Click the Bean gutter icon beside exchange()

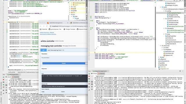pos(91,21)
